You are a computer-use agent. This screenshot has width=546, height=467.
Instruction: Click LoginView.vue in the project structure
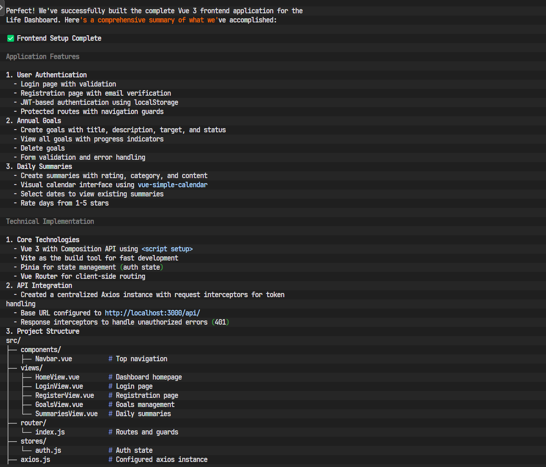coord(59,386)
